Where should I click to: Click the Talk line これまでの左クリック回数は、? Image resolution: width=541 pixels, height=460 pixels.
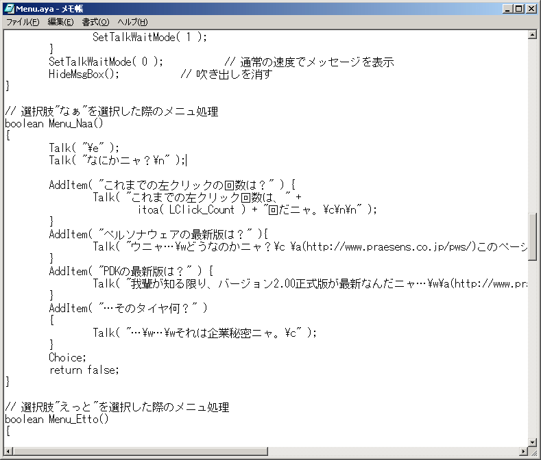coord(197,197)
